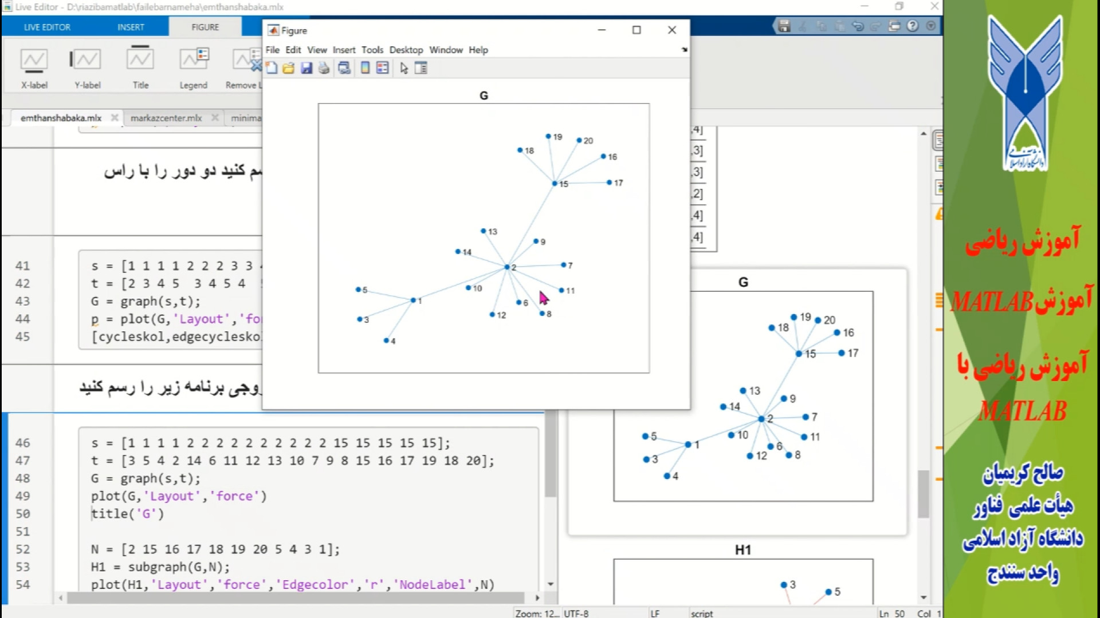Save the figure using the floppy disk icon
This screenshot has width=1100, height=618.
pyautogui.click(x=307, y=68)
